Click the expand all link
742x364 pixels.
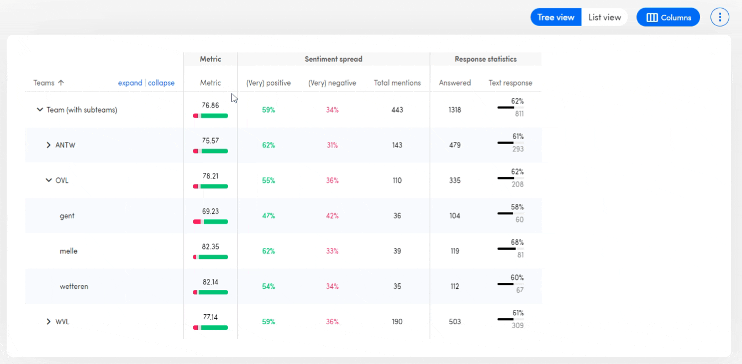[x=130, y=83]
